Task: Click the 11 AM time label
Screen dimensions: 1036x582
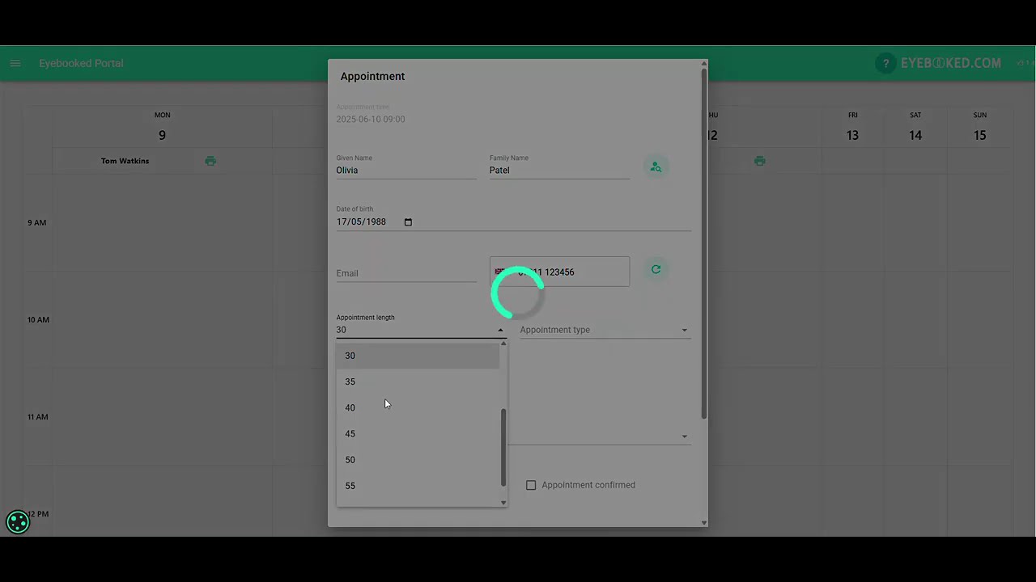Action: (x=38, y=417)
